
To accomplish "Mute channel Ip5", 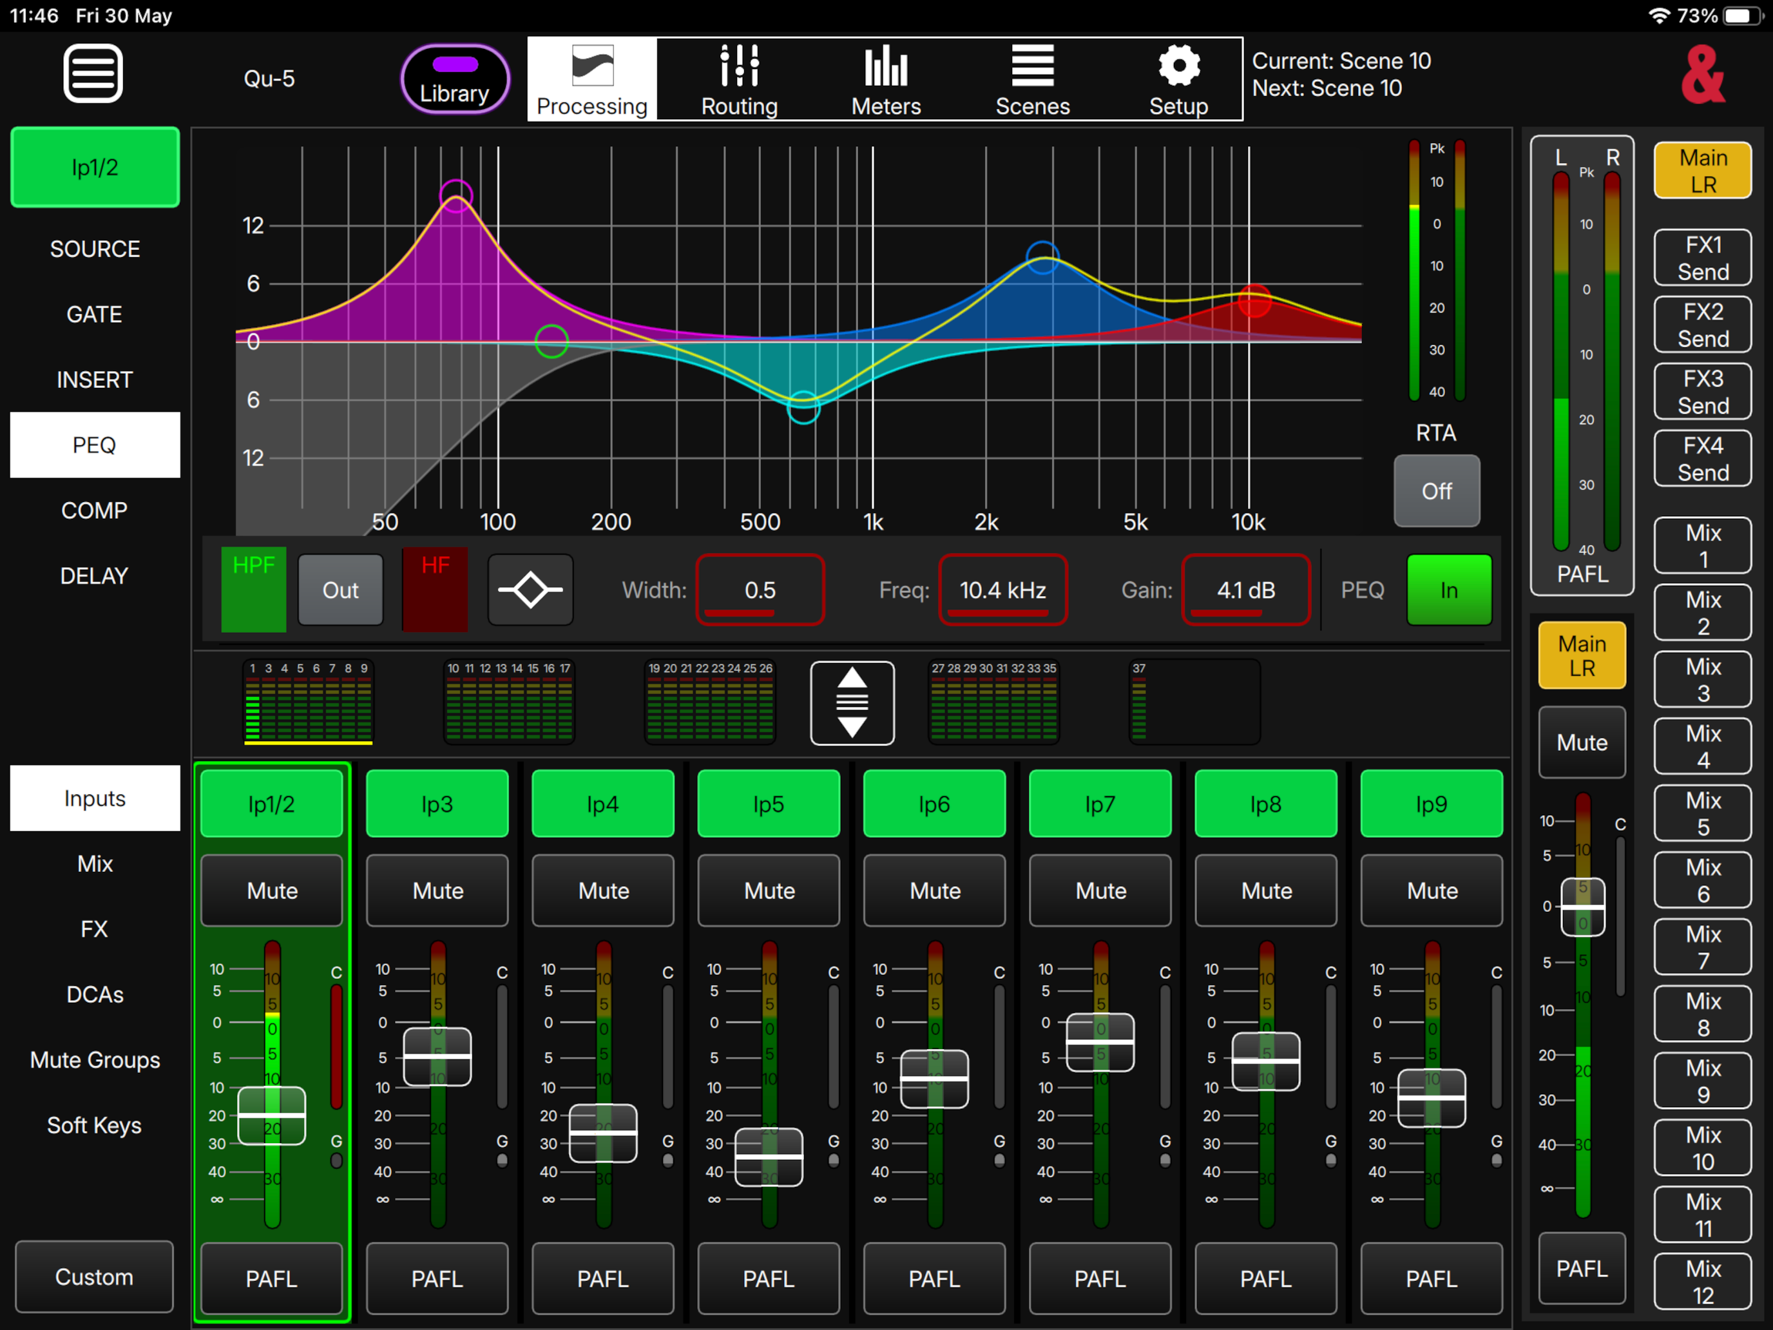I will pyautogui.click(x=769, y=891).
